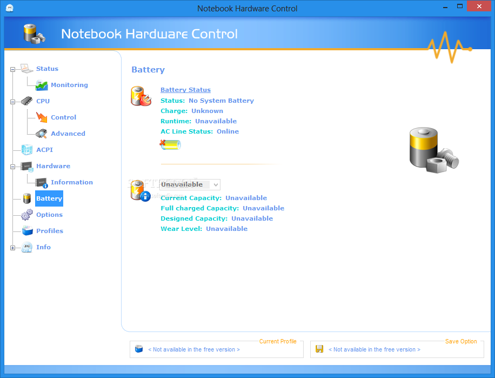495x378 pixels.
Task: Minimize the Notebook Hardware Control window
Action: coord(445,6)
